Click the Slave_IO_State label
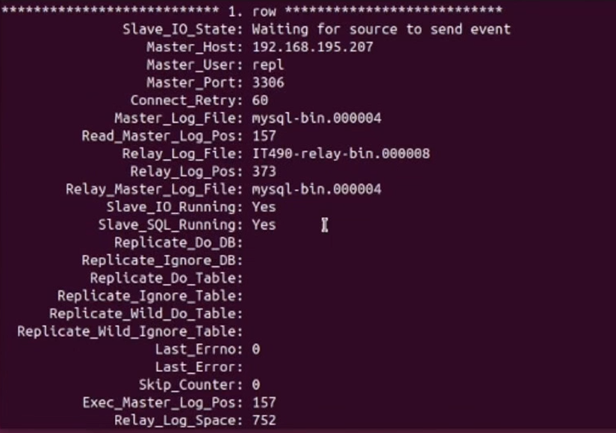616x433 pixels. [182, 29]
